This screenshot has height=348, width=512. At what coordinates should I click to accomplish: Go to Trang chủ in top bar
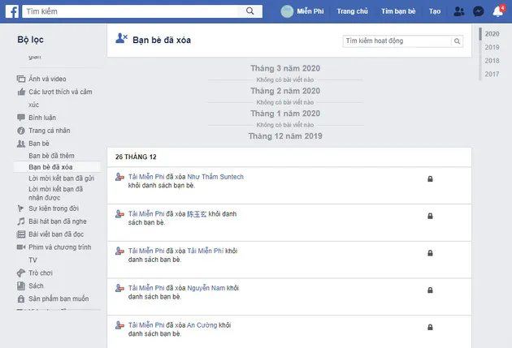[353, 11]
